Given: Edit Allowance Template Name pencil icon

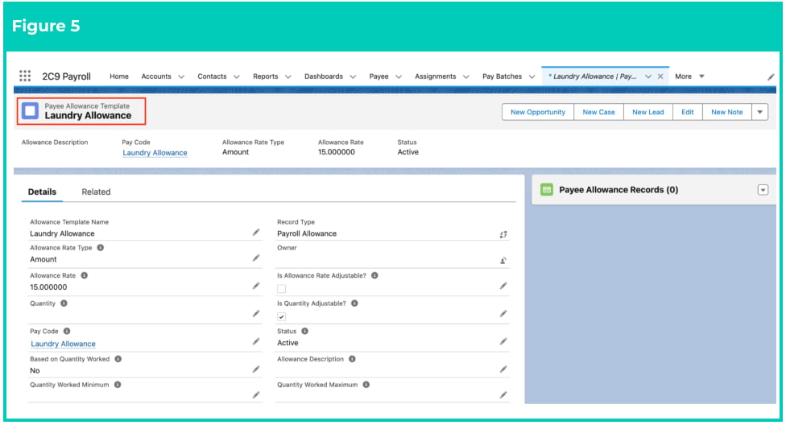Looking at the screenshot, I should point(256,233).
